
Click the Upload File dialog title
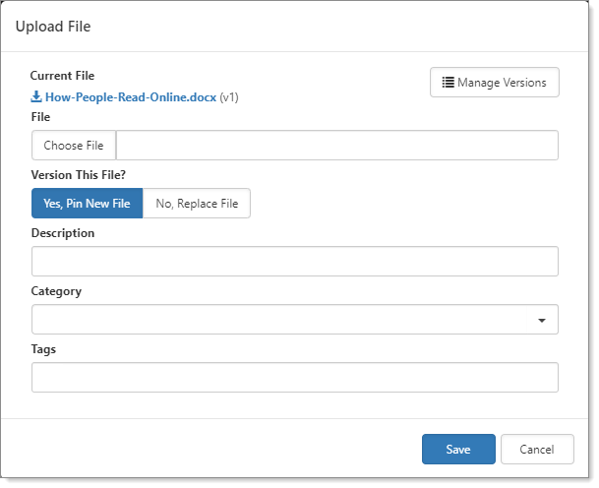(53, 27)
